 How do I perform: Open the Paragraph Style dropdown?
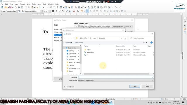point(17,11)
